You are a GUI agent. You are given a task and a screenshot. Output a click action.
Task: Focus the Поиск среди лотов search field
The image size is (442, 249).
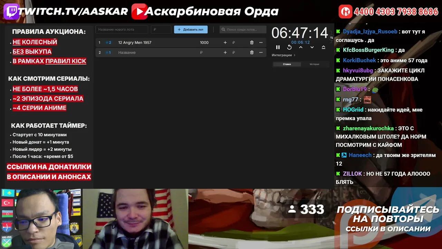(x=243, y=30)
